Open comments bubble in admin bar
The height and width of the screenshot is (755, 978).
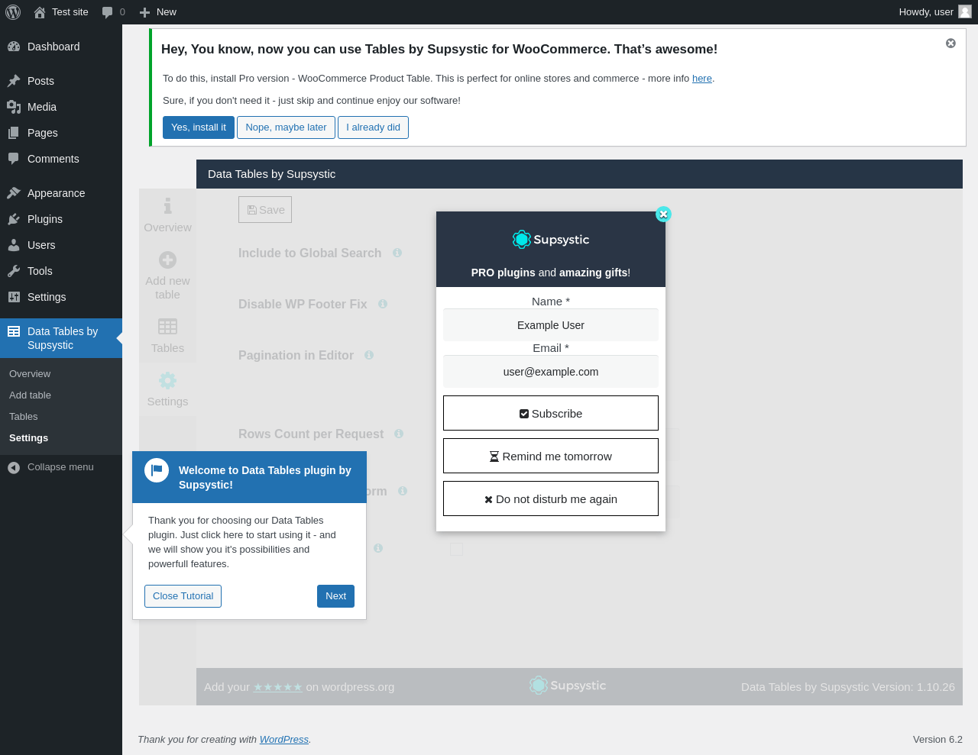[x=113, y=12]
